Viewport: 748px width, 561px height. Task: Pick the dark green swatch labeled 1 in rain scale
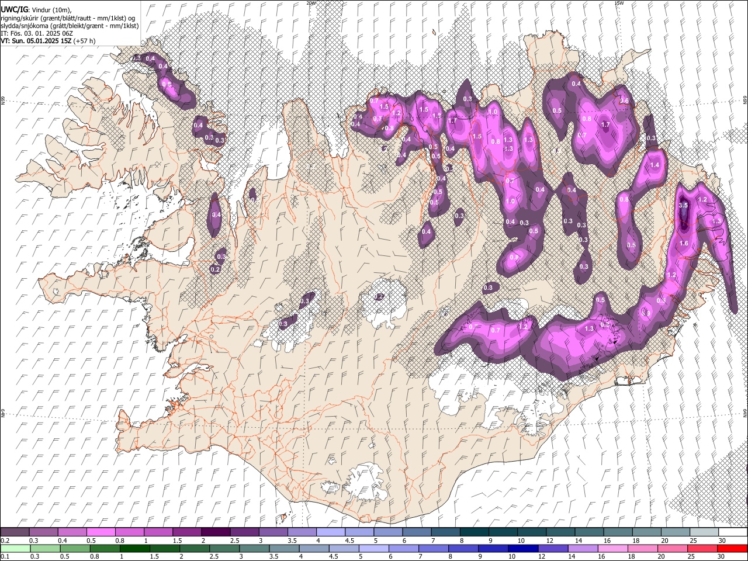coord(134,549)
